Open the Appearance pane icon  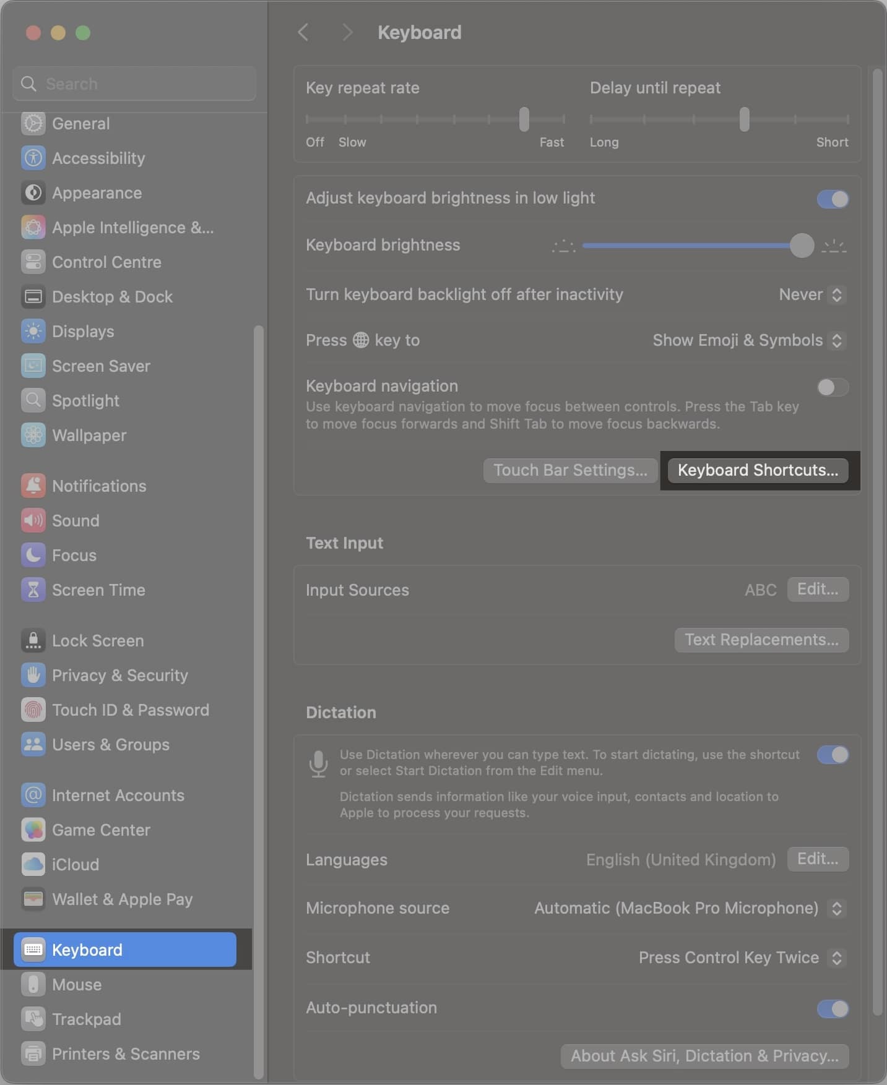click(x=33, y=193)
